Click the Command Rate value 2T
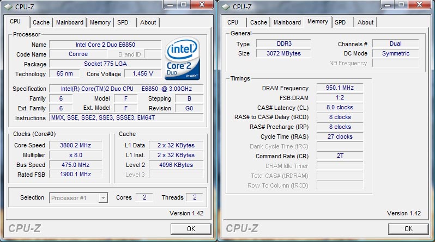435x242 pixels. (x=340, y=156)
